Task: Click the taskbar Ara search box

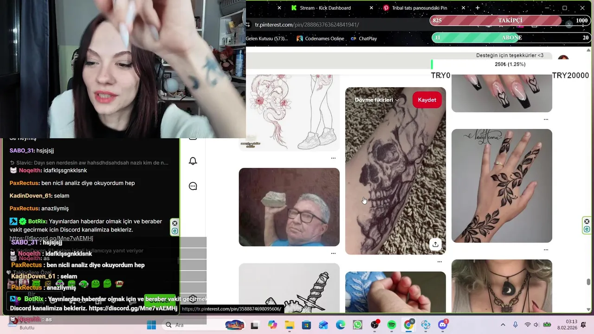Action: coord(203,325)
